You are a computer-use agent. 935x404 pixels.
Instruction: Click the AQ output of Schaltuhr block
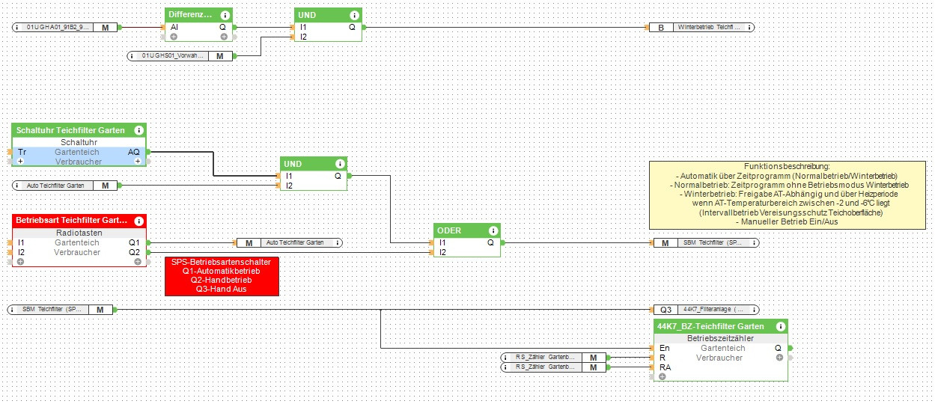(x=134, y=152)
